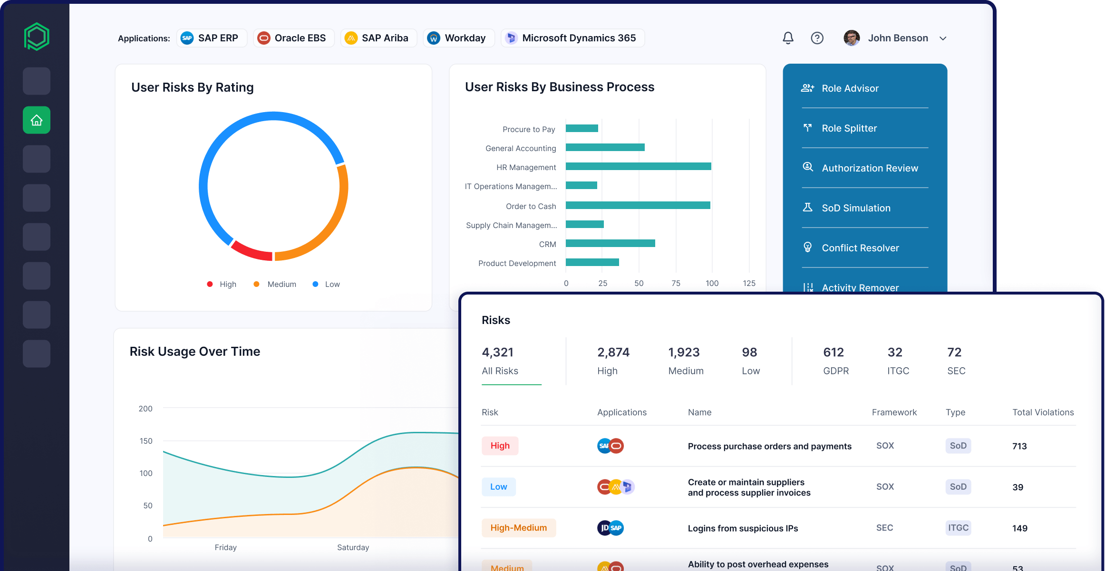Image resolution: width=1105 pixels, height=571 pixels.
Task: Select the Microsoft Dynamics 365 application chip
Action: click(x=572, y=38)
